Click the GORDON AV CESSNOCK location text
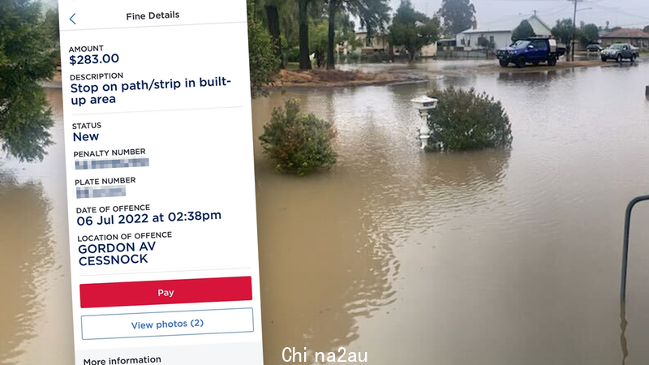Viewport: 649px width, 365px height. [117, 253]
